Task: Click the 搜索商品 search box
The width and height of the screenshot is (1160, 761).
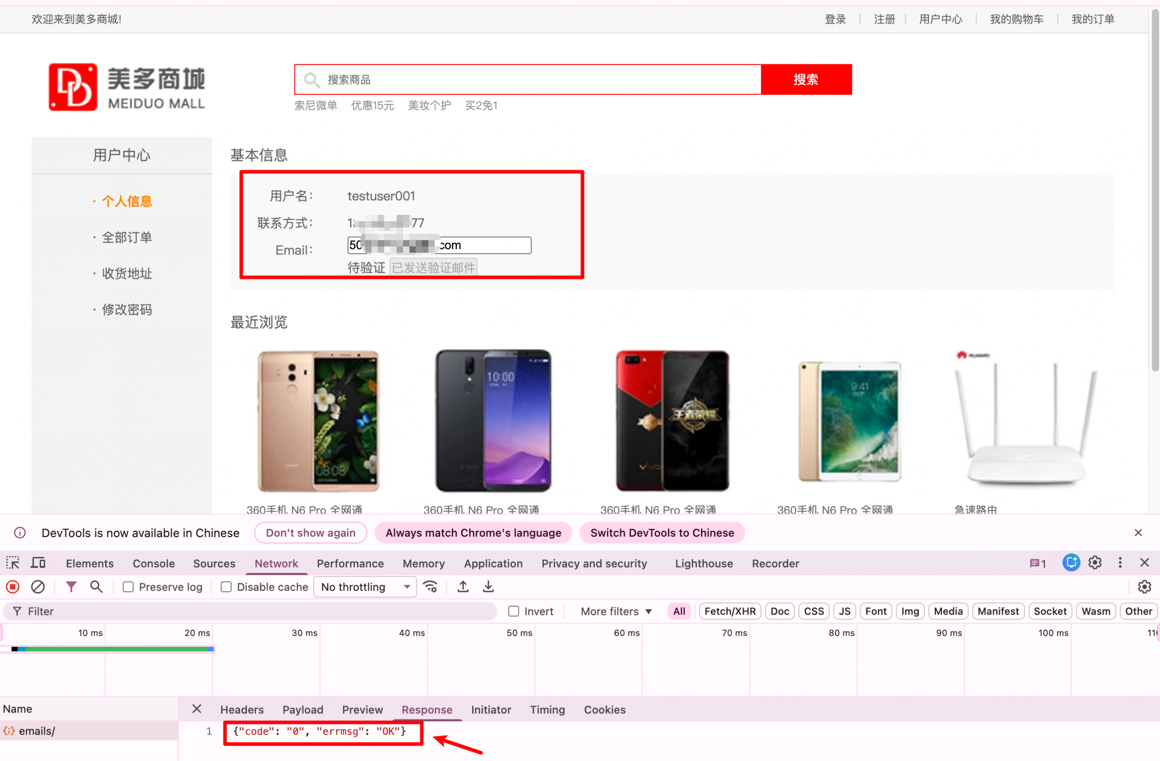Action: (x=528, y=79)
